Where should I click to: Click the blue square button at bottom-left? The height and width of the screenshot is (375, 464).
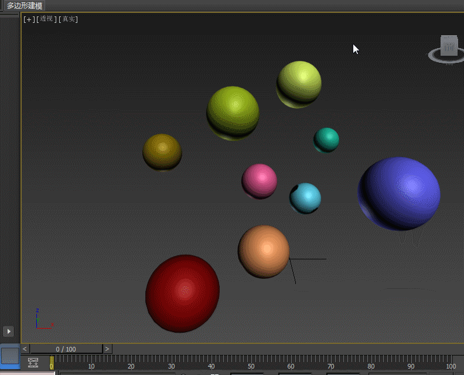click(x=10, y=356)
